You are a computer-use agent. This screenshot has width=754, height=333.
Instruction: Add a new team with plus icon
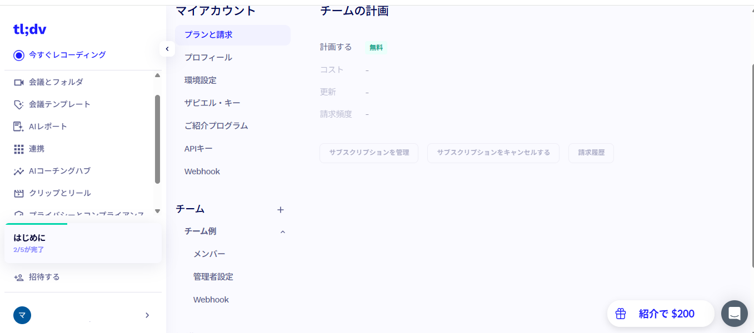coord(281,210)
